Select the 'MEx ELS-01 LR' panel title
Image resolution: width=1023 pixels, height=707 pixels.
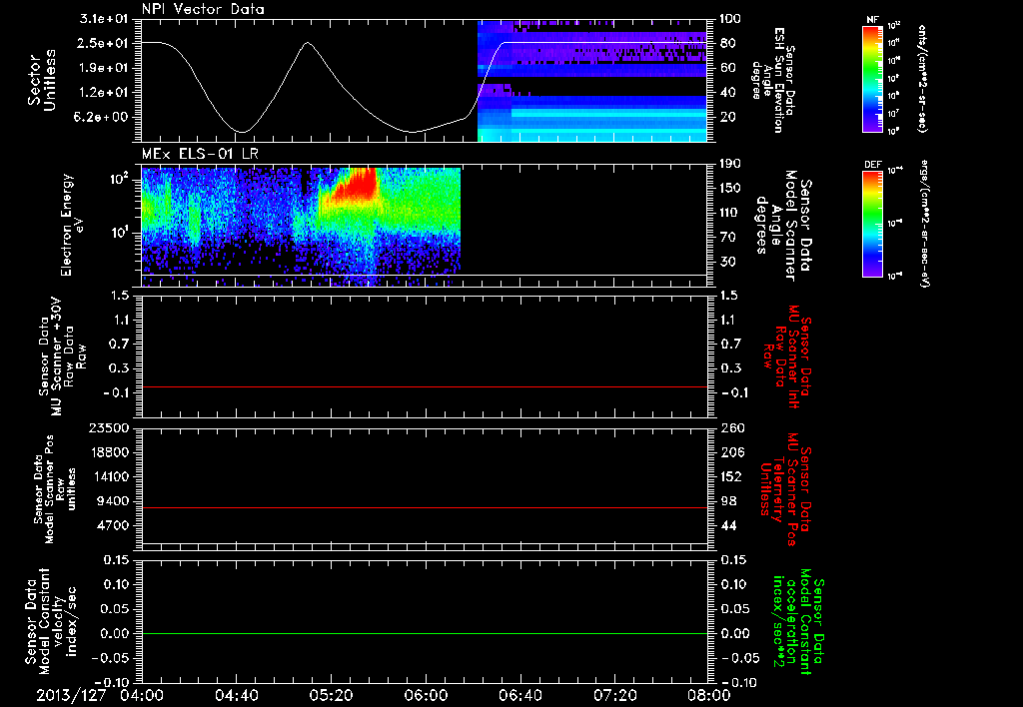[x=200, y=154]
